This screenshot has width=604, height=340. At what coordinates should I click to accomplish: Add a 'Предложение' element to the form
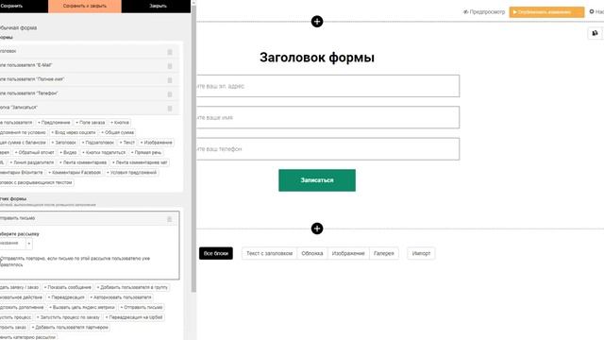(54, 122)
